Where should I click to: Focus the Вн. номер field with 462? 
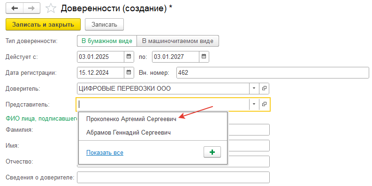click(x=273, y=72)
